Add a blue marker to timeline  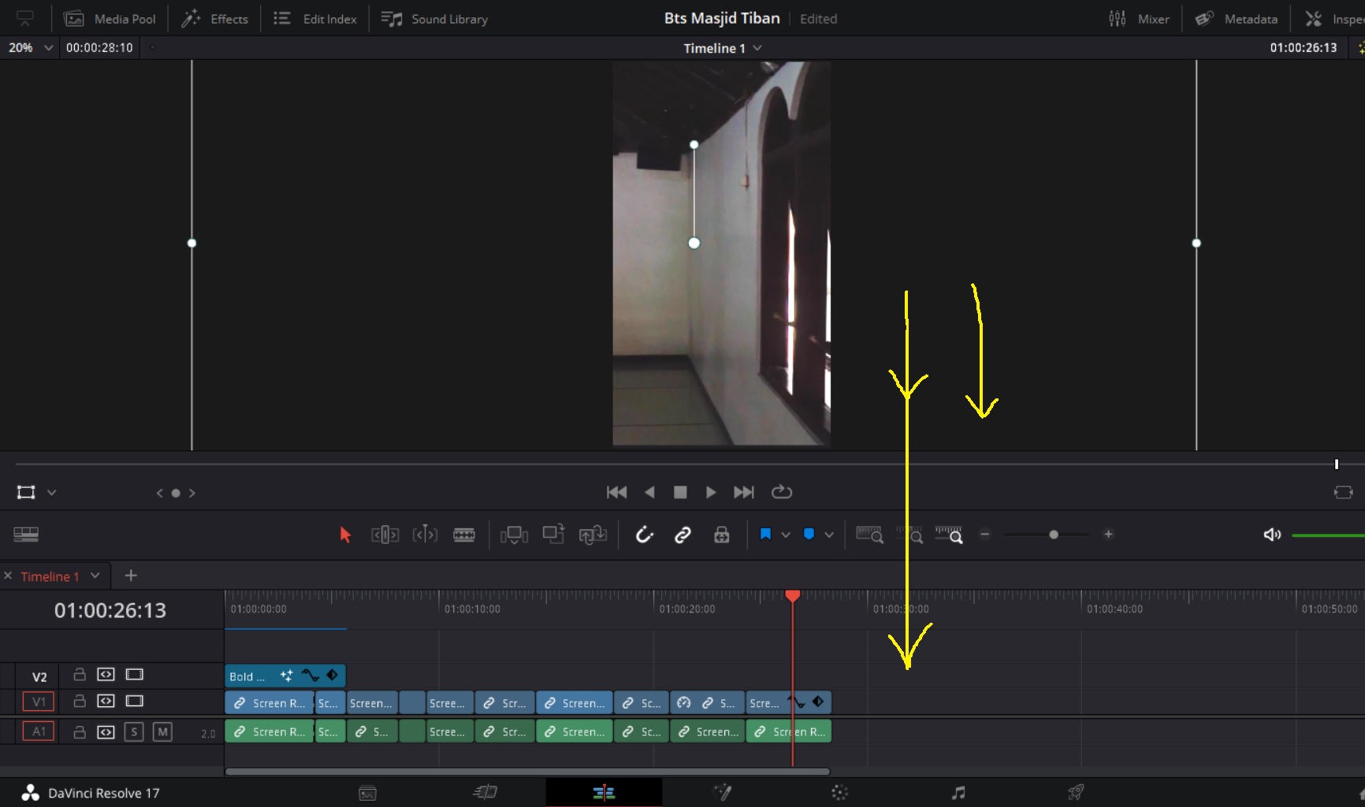[809, 535]
